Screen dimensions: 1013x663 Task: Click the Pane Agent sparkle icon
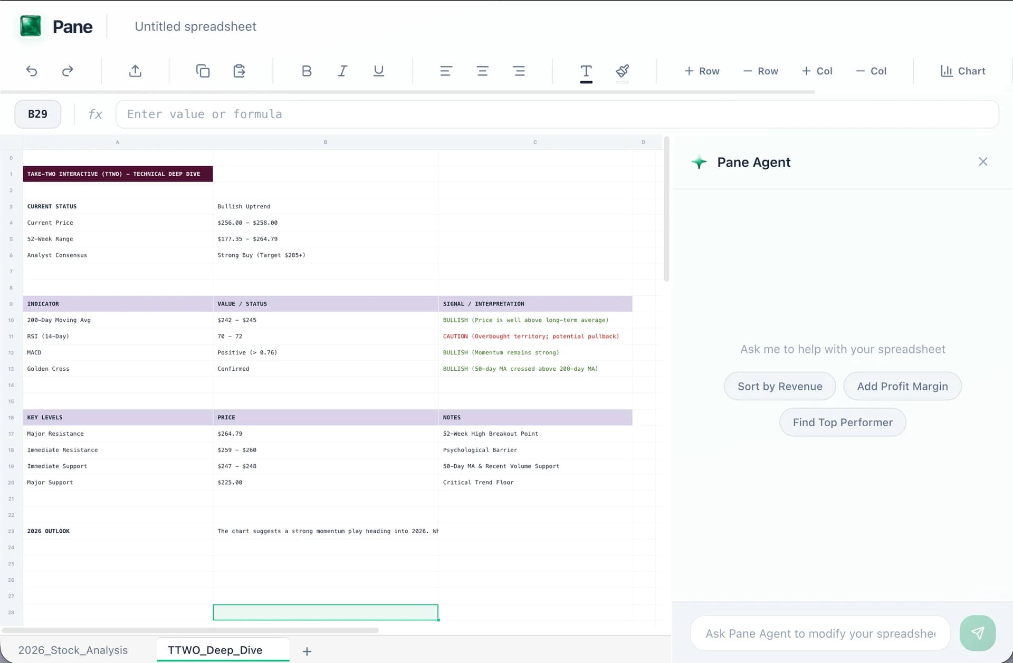click(x=699, y=162)
